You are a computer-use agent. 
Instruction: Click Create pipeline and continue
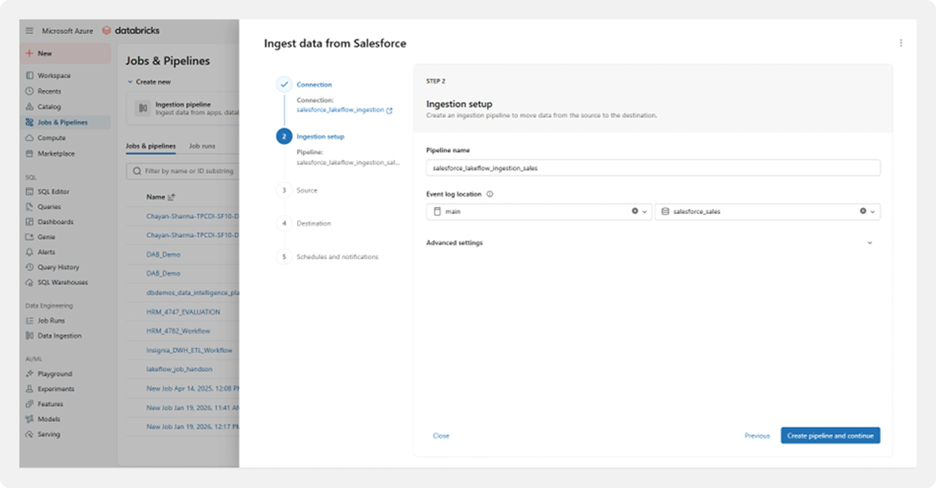tap(830, 436)
